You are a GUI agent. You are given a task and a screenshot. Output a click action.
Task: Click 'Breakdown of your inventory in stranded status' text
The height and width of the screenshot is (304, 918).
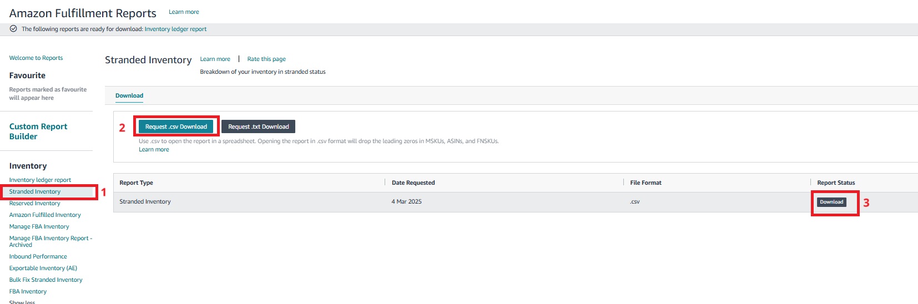click(x=263, y=72)
